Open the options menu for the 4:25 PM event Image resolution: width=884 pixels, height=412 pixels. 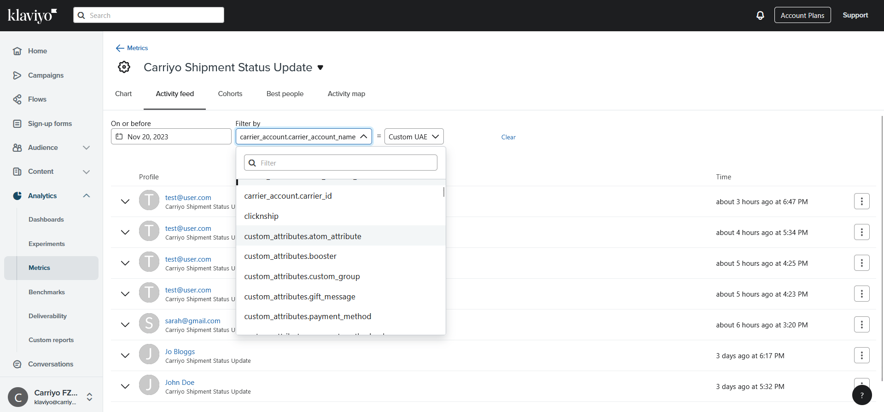[861, 263]
